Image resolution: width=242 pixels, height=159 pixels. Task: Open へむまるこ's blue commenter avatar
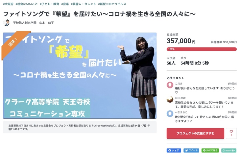[170, 113]
